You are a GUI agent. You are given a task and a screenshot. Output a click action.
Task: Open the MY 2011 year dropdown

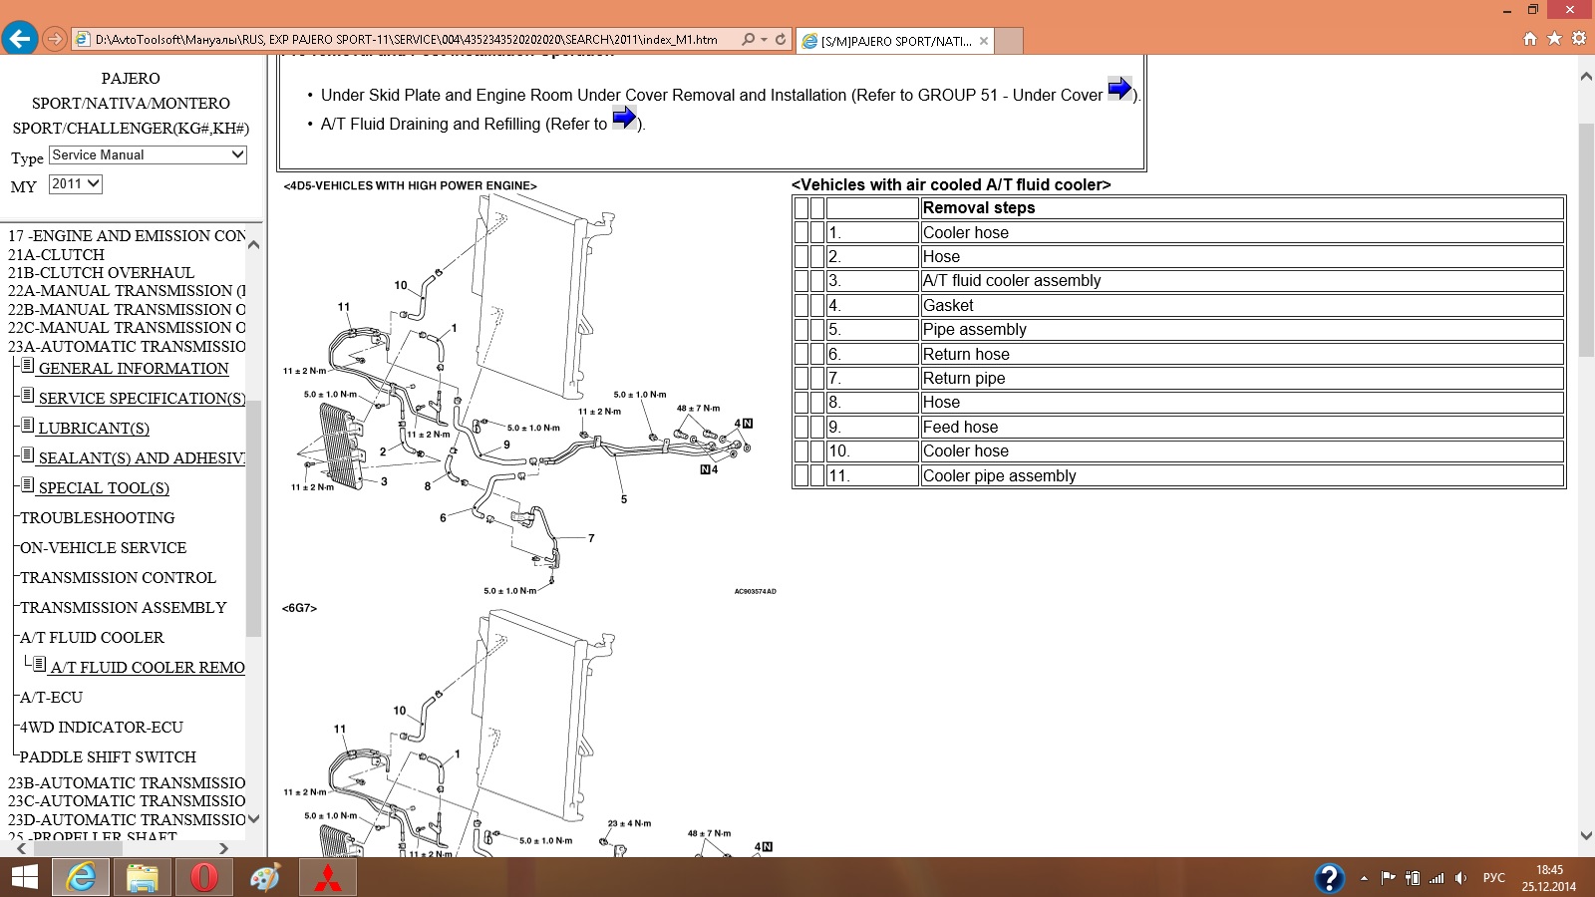(76, 184)
